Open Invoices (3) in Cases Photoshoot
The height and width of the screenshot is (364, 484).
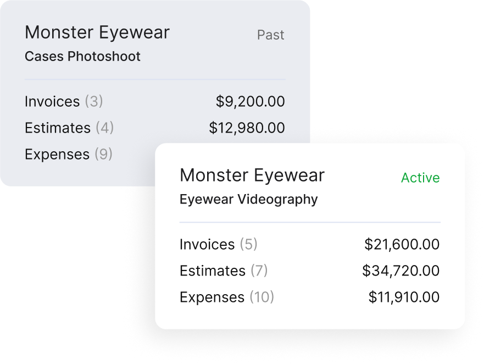point(64,101)
